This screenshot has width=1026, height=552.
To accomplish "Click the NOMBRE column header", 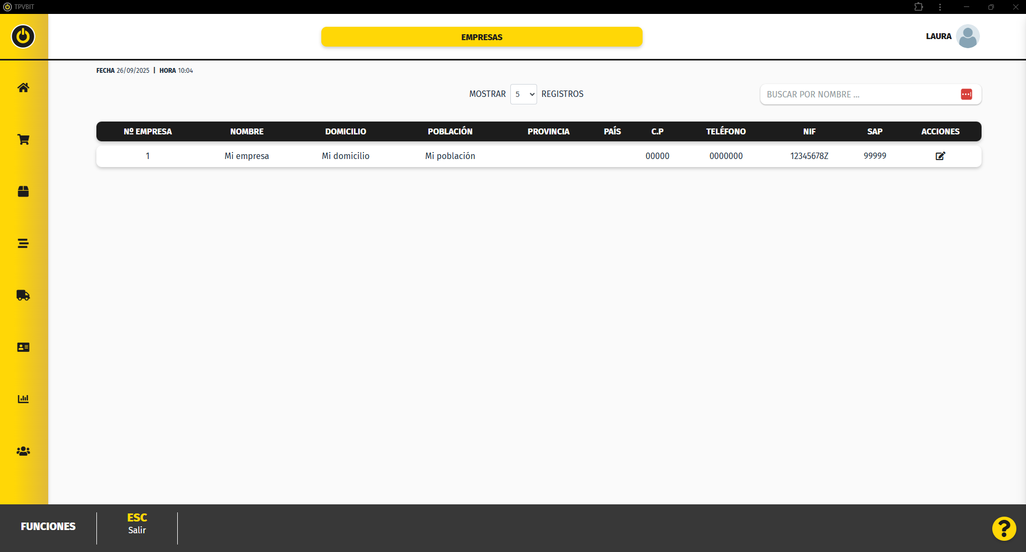I will click(x=247, y=132).
